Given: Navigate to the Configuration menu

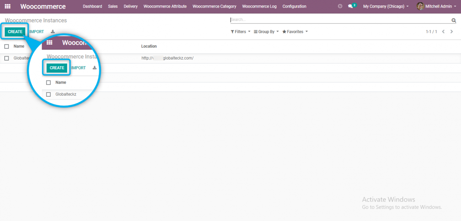Looking at the screenshot, I should tap(294, 6).
